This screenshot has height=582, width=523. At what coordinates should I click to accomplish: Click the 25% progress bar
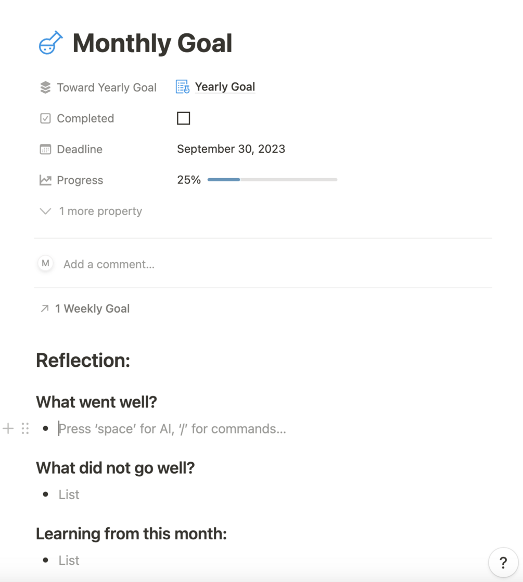272,180
